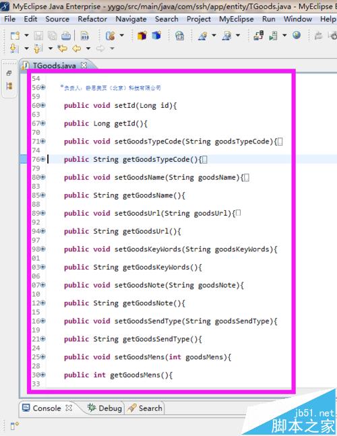Open the New wizard dropdown arrow

click(26, 35)
